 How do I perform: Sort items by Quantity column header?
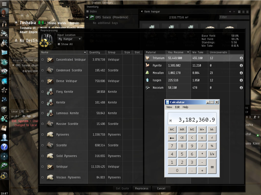click(x=96, y=52)
